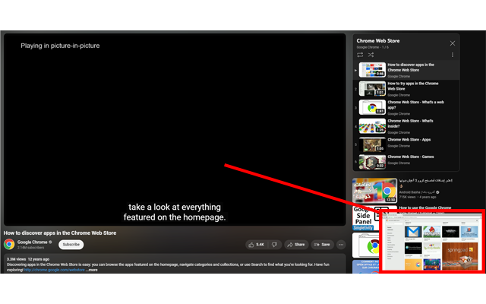Screen dimensions: 486x304
Task: Expand description with ...more
Action: [92, 270]
